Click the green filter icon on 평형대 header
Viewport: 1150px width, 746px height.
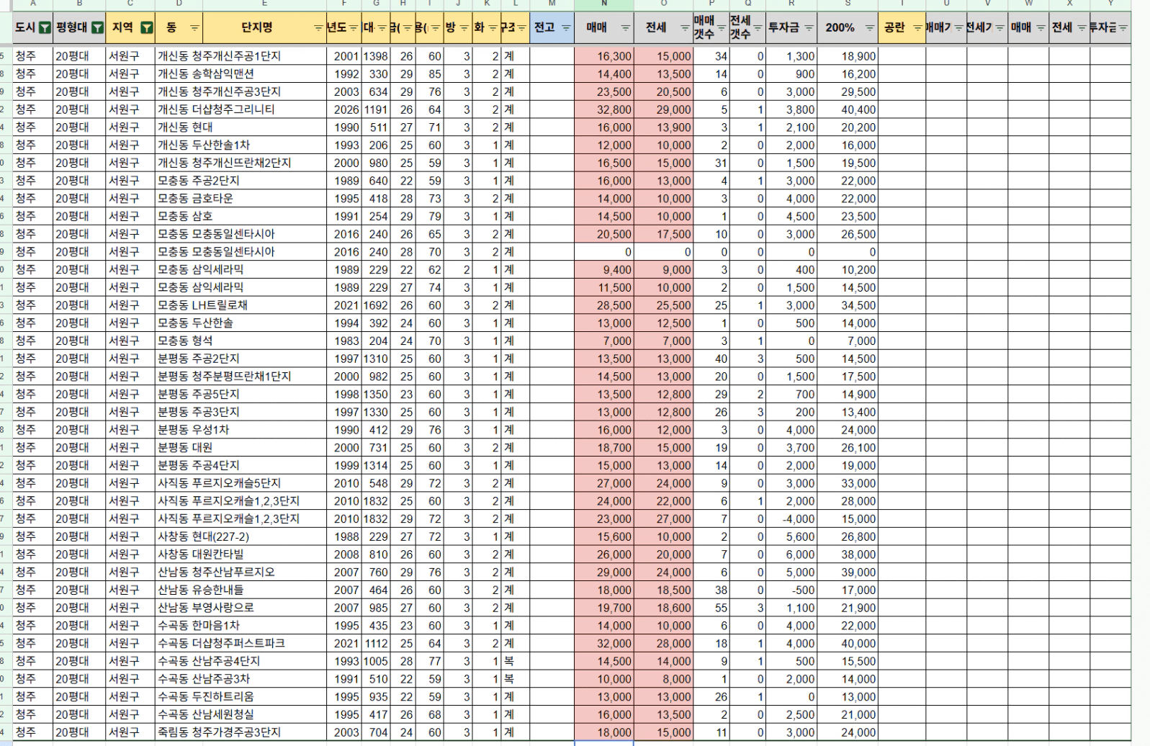point(97,28)
